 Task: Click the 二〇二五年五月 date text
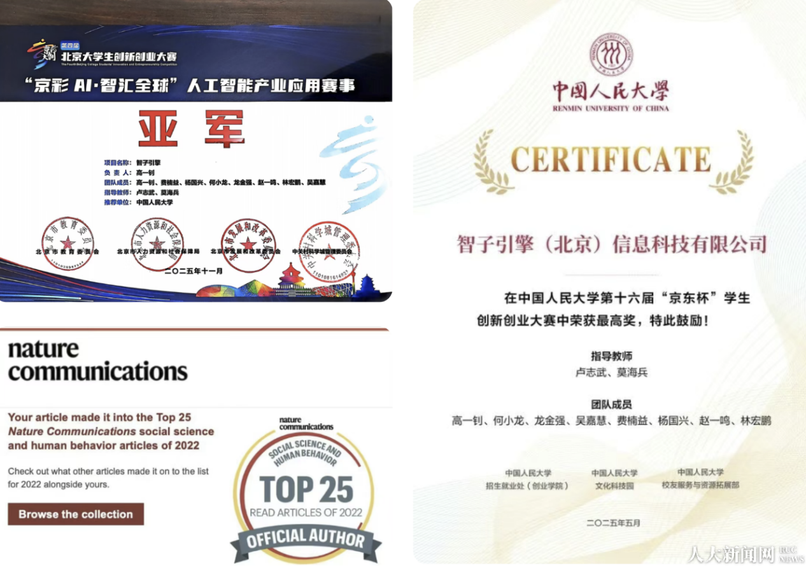(x=612, y=523)
